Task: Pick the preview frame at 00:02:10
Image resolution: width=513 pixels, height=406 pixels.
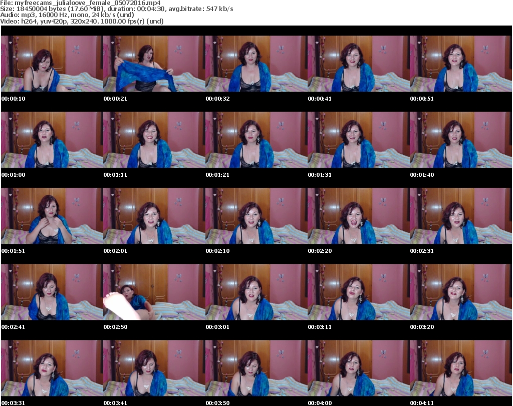Action: 256,216
